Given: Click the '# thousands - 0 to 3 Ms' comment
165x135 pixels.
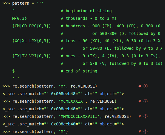Looking at the screenshot, I should pyautogui.click(x=88, y=19).
